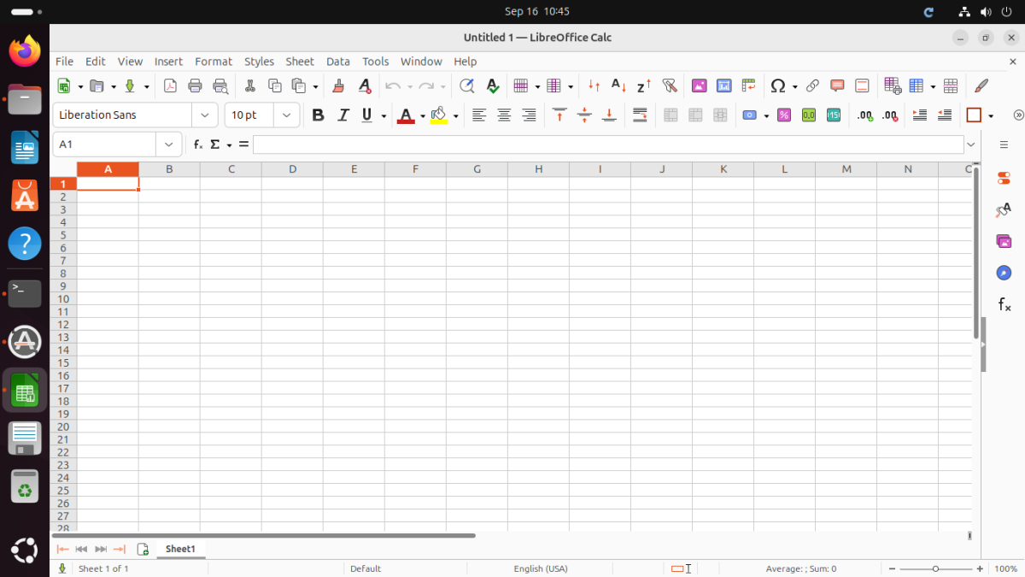The width and height of the screenshot is (1025, 577).
Task: Click the Export as PDF icon
Action: (x=170, y=85)
